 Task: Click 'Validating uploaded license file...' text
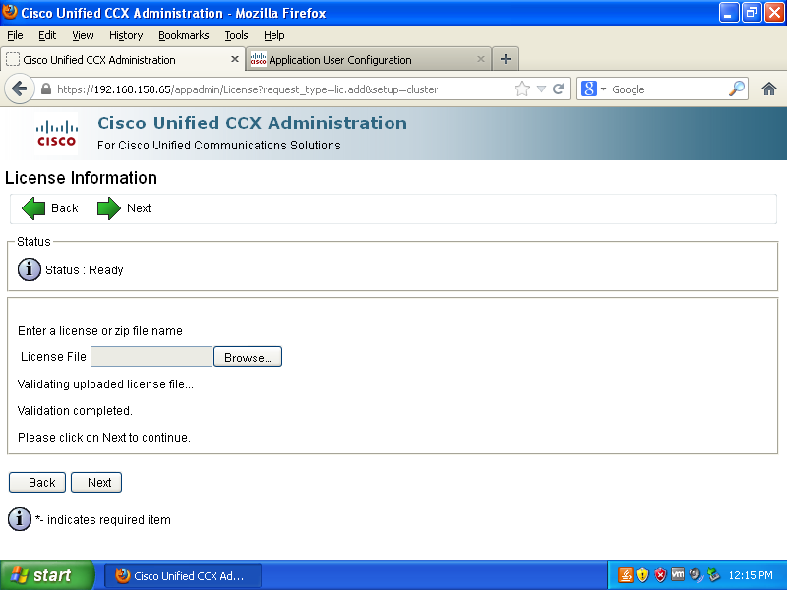point(105,383)
